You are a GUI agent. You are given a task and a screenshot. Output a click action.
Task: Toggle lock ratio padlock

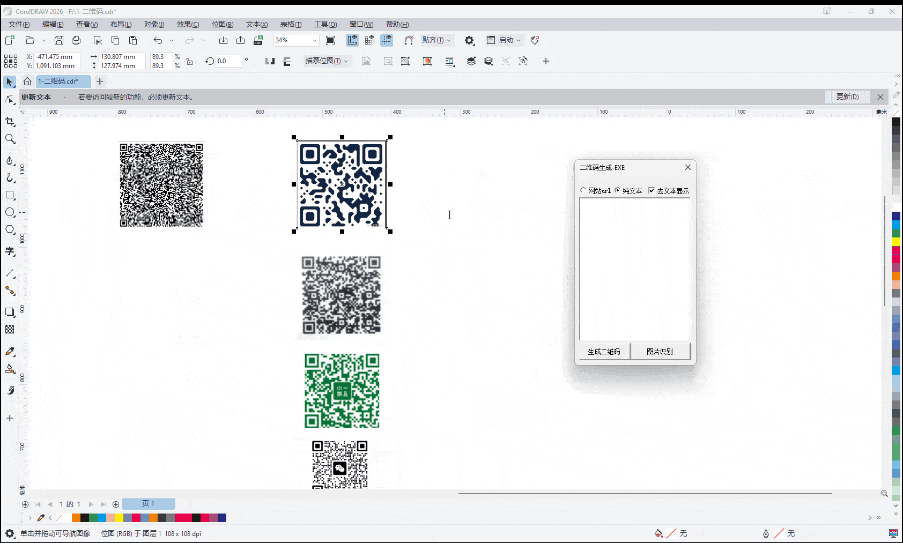[x=190, y=62]
